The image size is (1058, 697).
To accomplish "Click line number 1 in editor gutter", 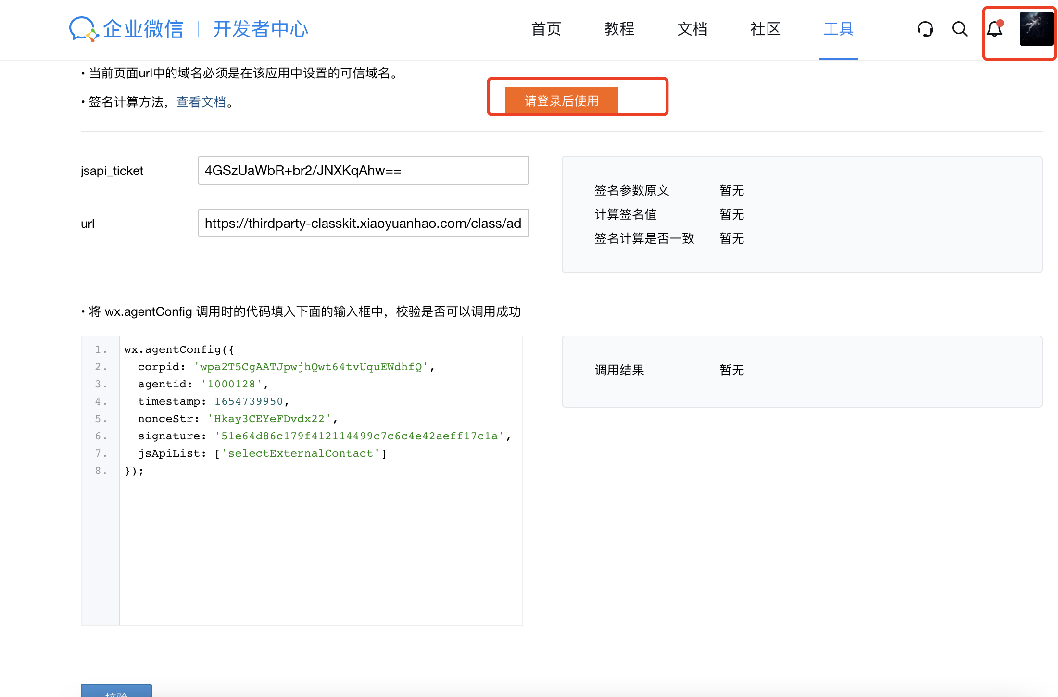I will pyautogui.click(x=101, y=349).
